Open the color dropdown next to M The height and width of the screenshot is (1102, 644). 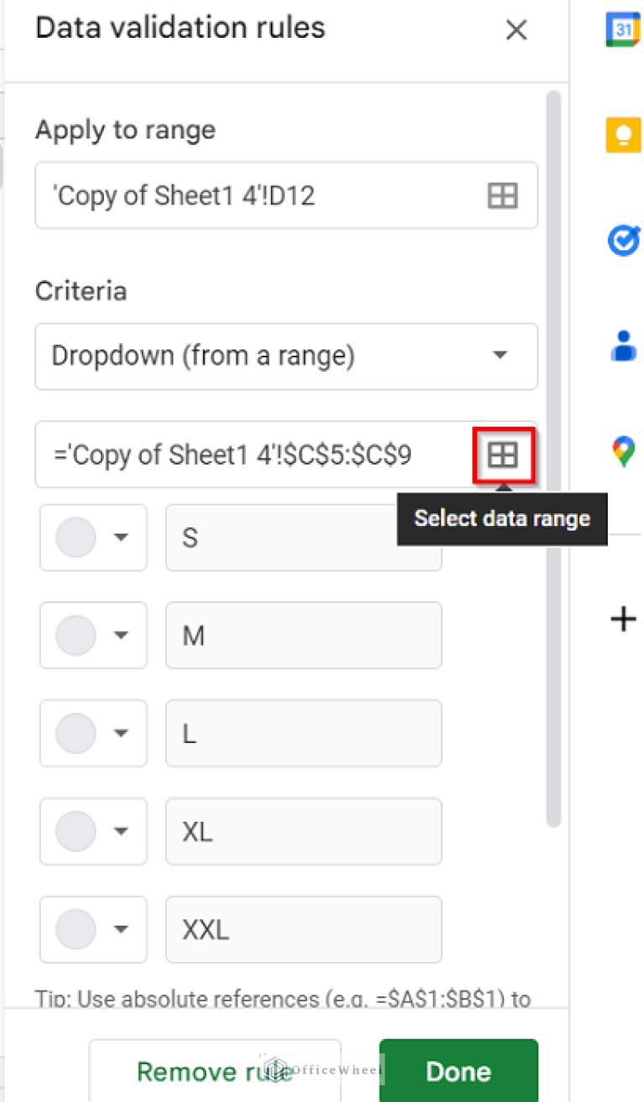click(92, 635)
